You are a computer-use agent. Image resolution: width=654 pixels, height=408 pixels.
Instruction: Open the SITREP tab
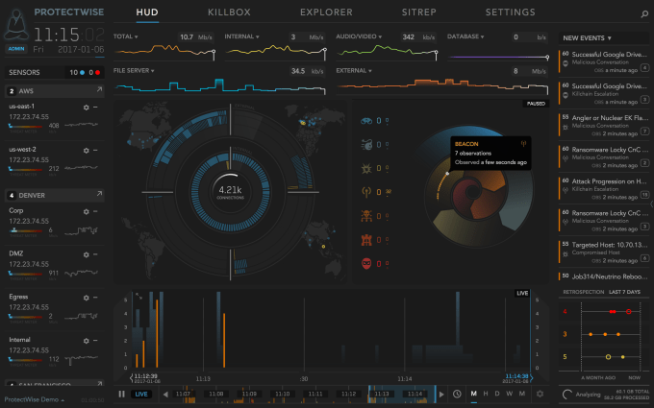418,12
